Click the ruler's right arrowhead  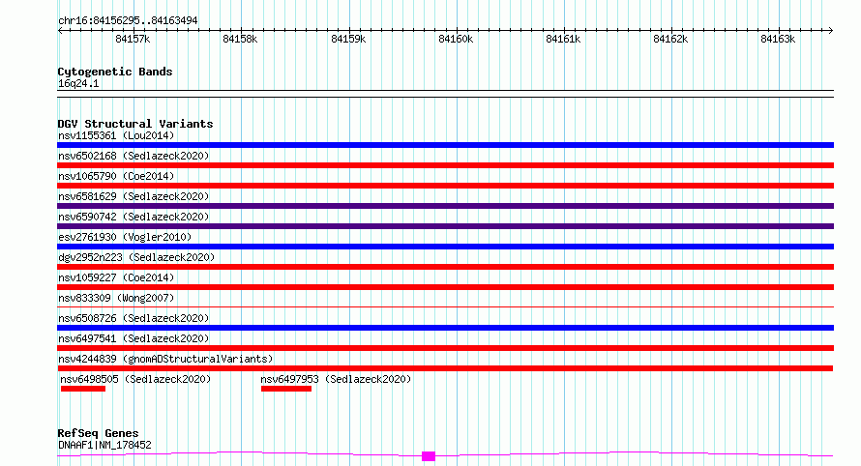point(831,31)
